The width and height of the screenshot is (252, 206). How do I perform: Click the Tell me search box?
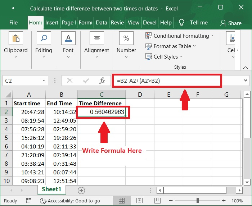click(x=199, y=23)
